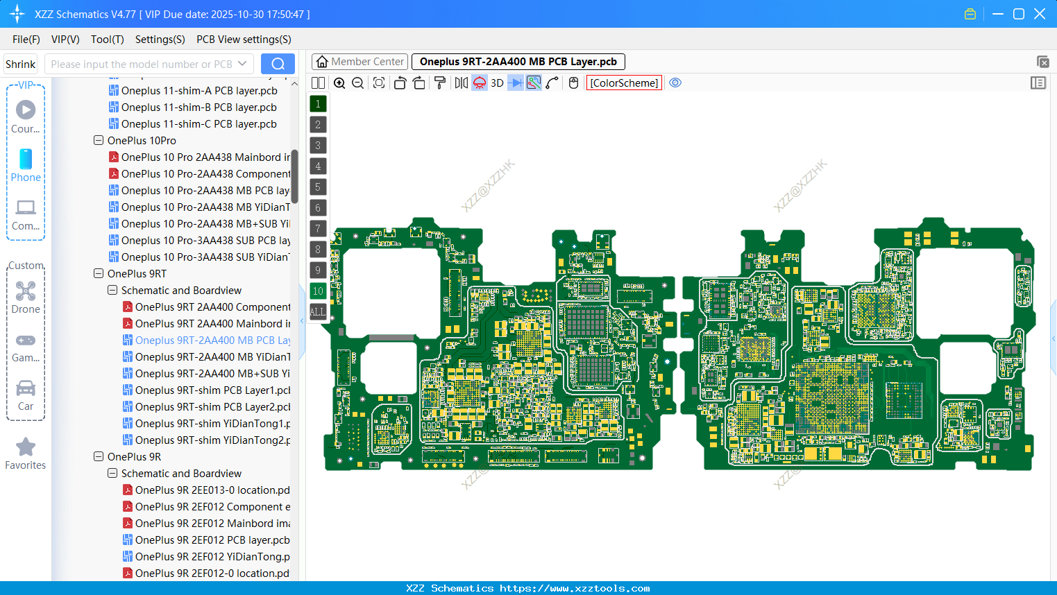
Task: Select the zoom in tool
Action: (x=339, y=83)
